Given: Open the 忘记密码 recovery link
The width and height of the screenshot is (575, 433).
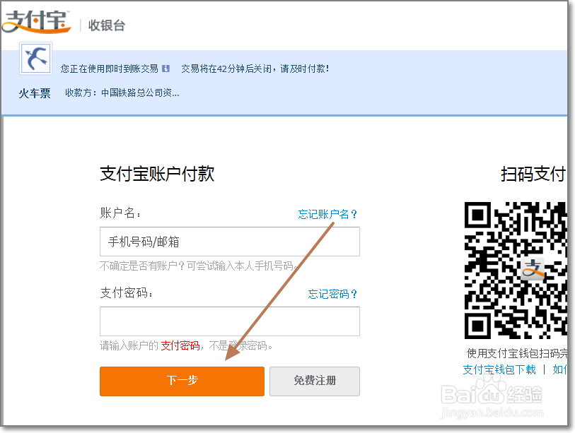Looking at the screenshot, I should pyautogui.click(x=333, y=295).
